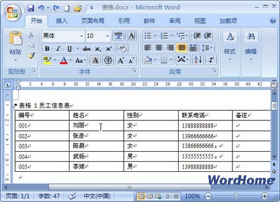Apply numbered list
280x202 pixels.
click(164, 36)
